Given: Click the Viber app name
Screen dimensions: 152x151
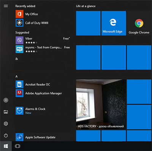Looking at the screenshot, I should click(x=29, y=38).
